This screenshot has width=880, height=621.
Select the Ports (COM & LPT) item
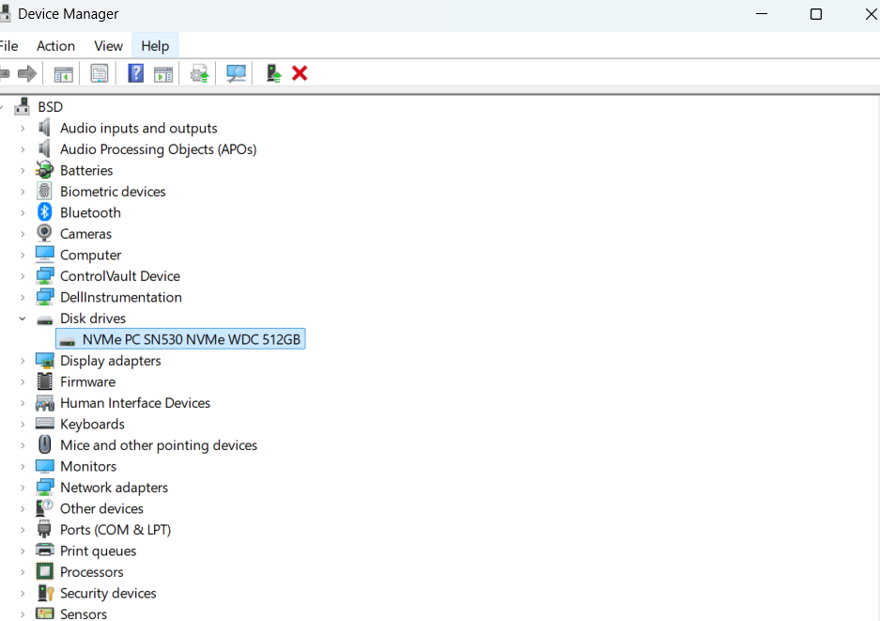pos(115,530)
